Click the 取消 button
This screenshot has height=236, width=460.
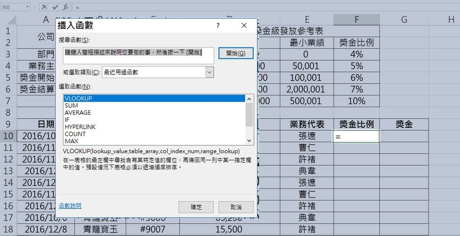(236, 207)
